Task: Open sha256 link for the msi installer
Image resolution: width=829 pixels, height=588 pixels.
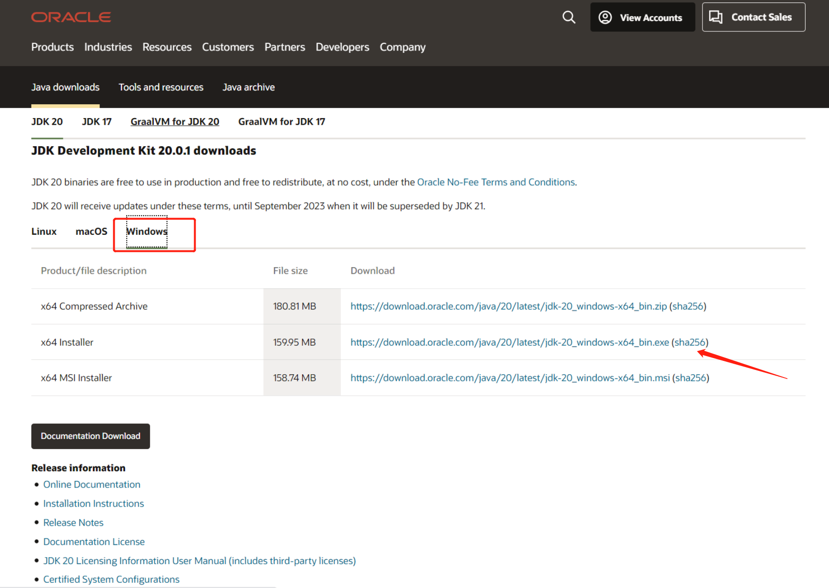Action: (x=691, y=378)
